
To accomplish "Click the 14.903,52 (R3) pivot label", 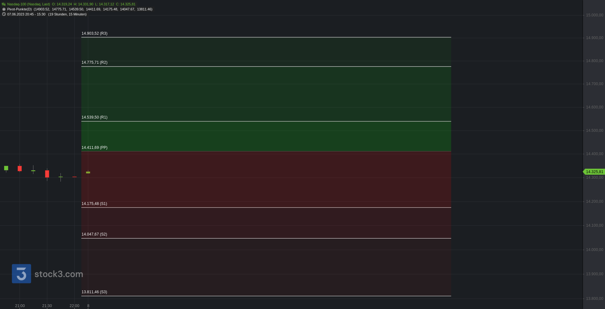I will tap(95, 33).
